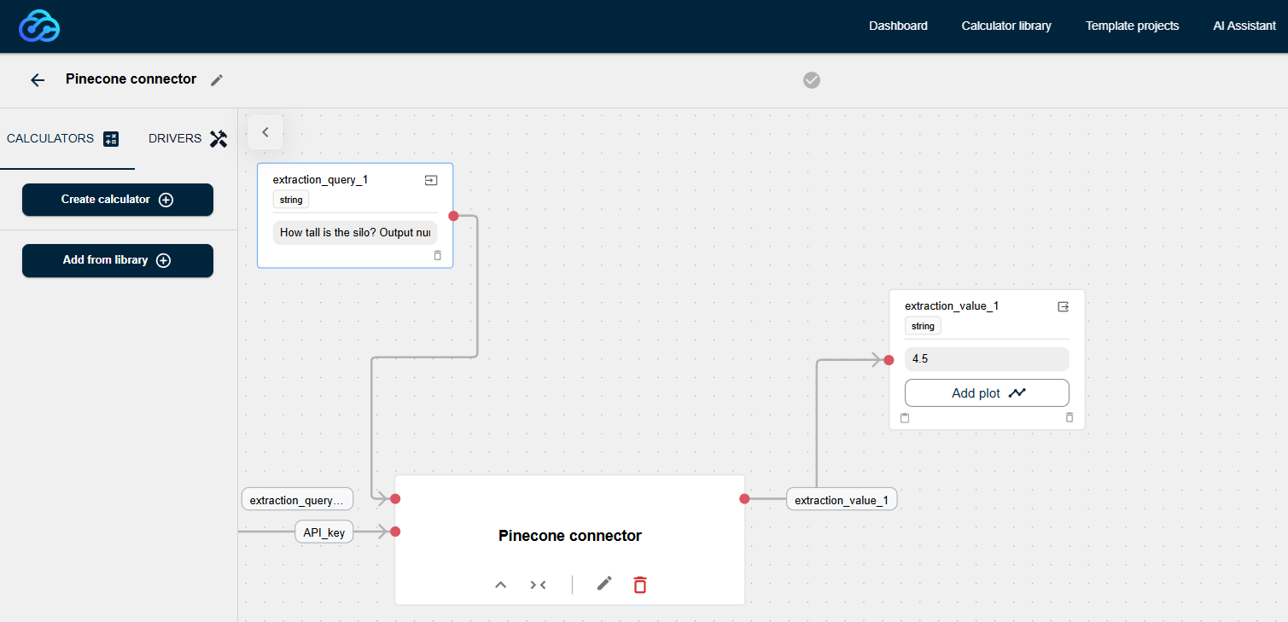Image resolution: width=1288 pixels, height=622 pixels.
Task: Delete Pinecone connector with red trash icon
Action: tap(640, 584)
